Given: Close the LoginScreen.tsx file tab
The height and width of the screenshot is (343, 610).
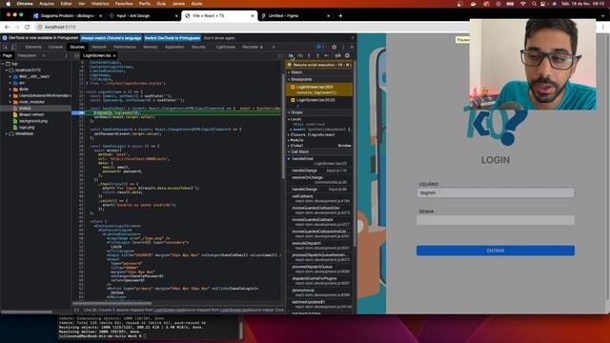Looking at the screenshot, I should point(114,55).
